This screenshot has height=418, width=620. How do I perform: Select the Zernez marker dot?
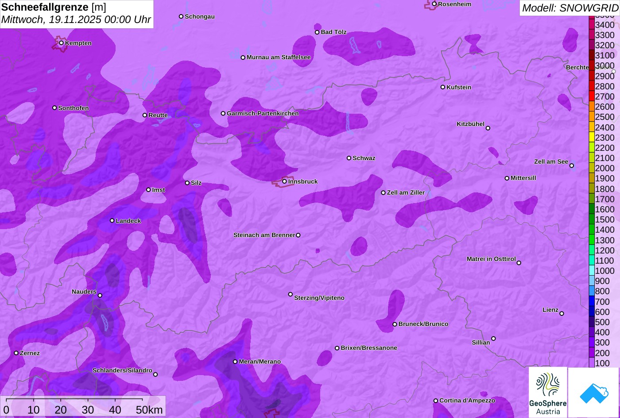point(16,353)
